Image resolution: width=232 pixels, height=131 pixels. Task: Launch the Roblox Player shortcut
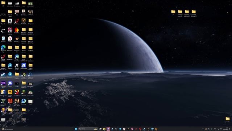24,65
